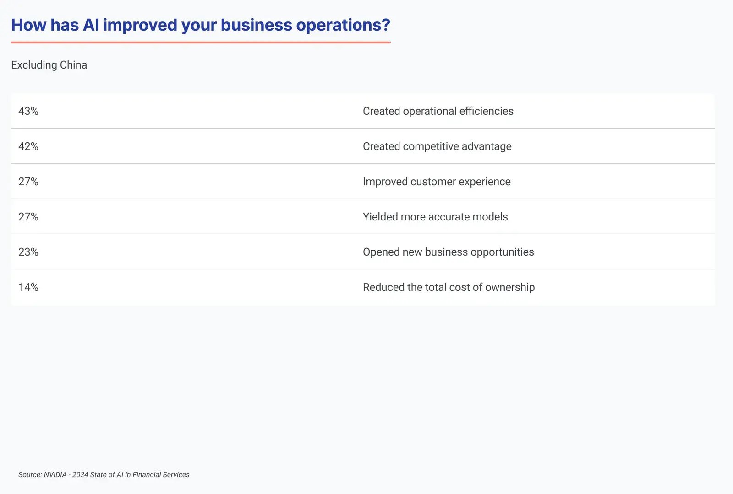Click the NVIDIA source citation text
Screen dimensions: 733x494
click(x=104, y=475)
